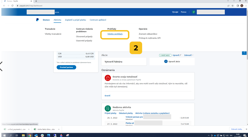
Task: Open the Aktivita menu
Action: point(57,20)
